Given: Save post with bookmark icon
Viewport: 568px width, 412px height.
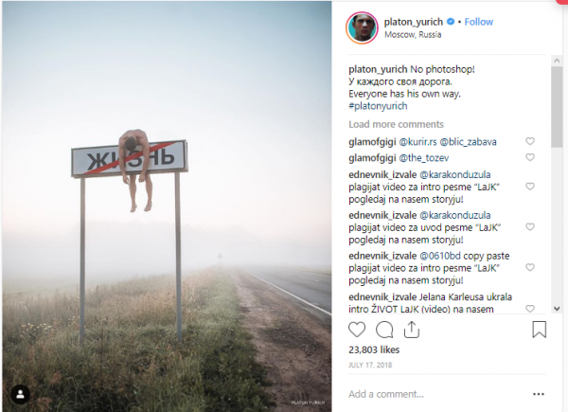Looking at the screenshot, I should point(539,330).
